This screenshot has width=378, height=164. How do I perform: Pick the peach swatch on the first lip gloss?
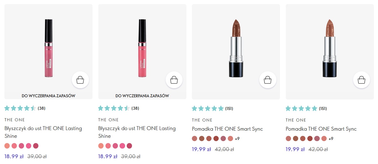point(7,146)
